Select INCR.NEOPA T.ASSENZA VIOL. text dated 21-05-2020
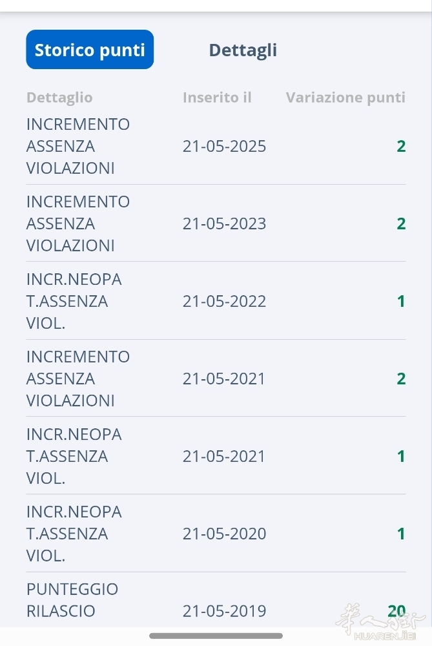The width and height of the screenshot is (432, 646). click(74, 534)
